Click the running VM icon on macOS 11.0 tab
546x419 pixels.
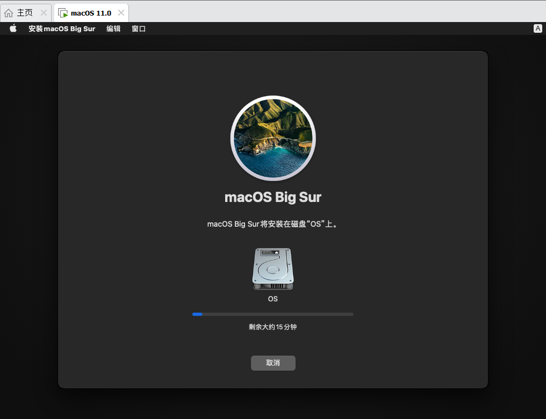[63, 13]
